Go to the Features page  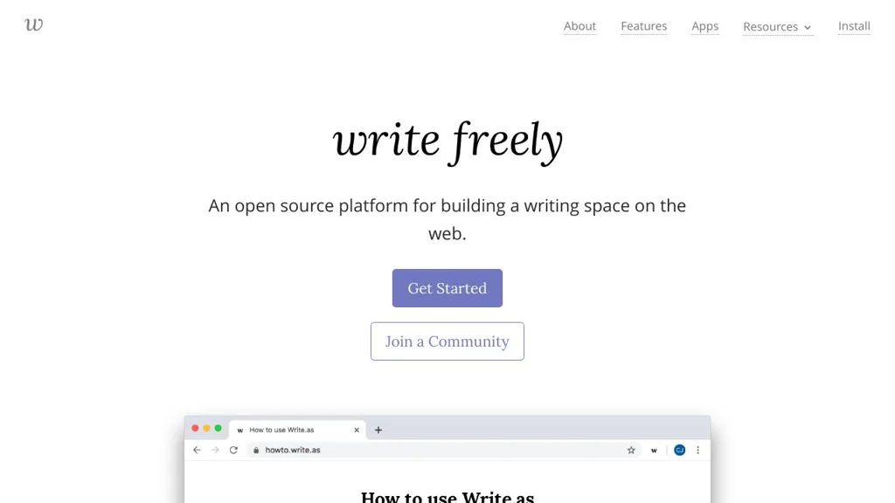click(643, 26)
